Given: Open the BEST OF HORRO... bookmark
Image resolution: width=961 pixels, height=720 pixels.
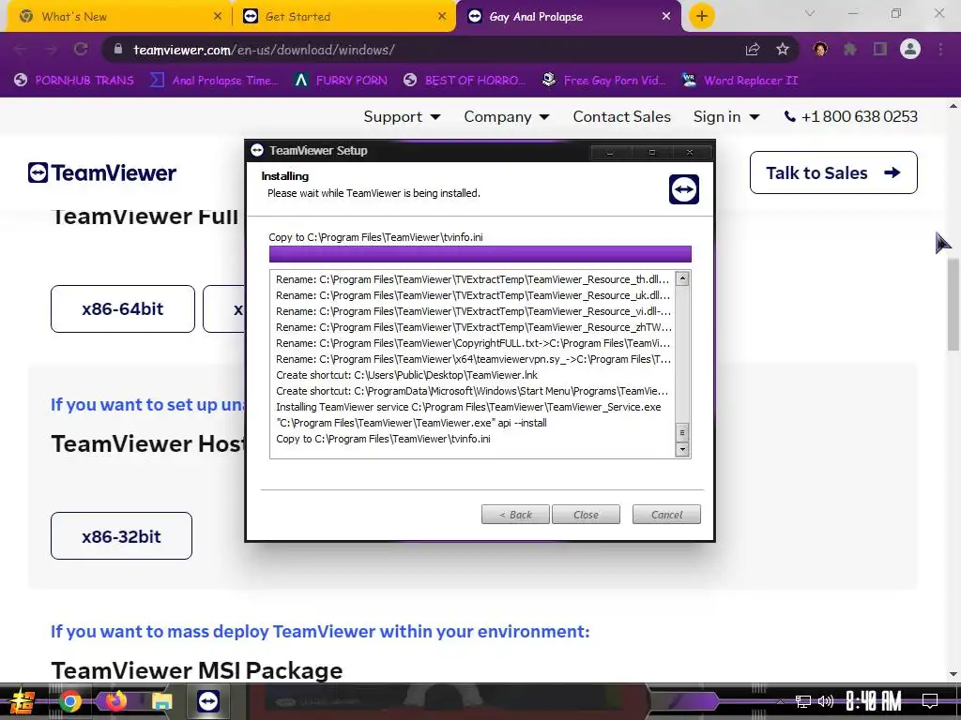Looking at the screenshot, I should click(465, 81).
